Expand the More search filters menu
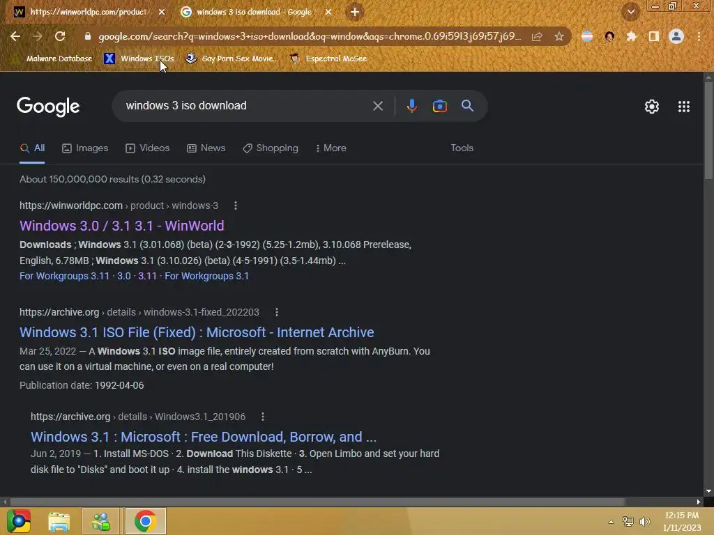714x535 pixels. coord(331,148)
